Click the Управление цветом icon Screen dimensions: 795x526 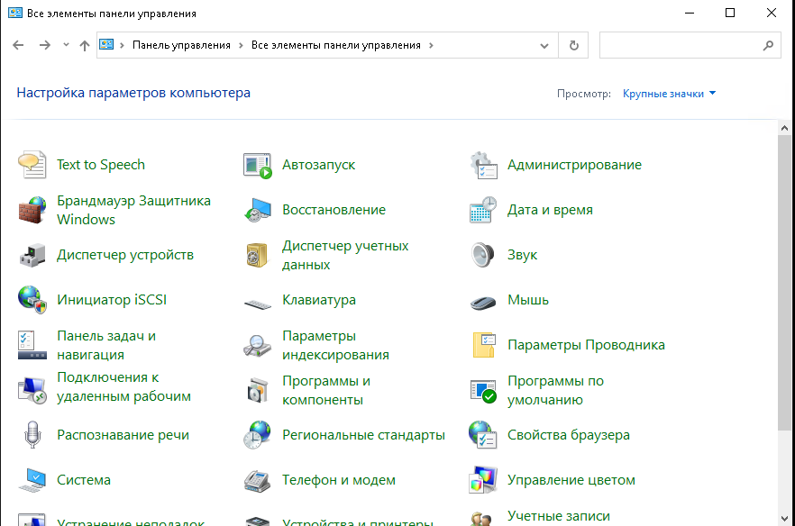point(483,480)
